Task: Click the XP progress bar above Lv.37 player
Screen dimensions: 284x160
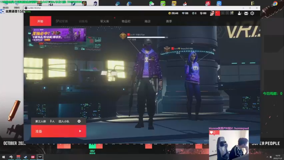Action: 148,37
